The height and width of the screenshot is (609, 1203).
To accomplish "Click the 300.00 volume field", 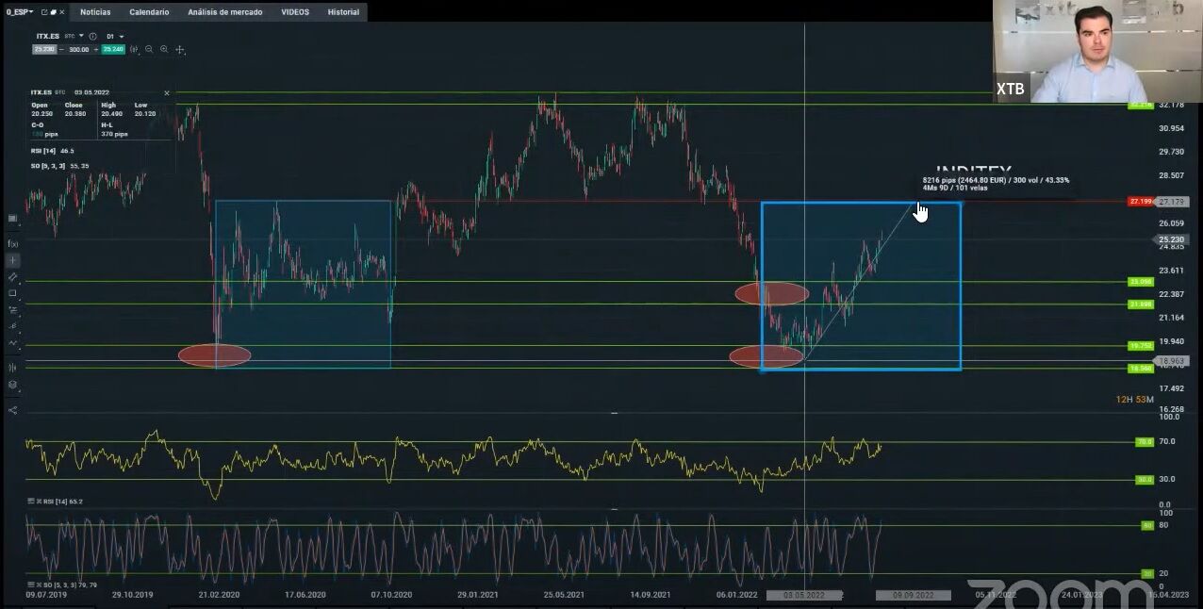I will (x=78, y=49).
